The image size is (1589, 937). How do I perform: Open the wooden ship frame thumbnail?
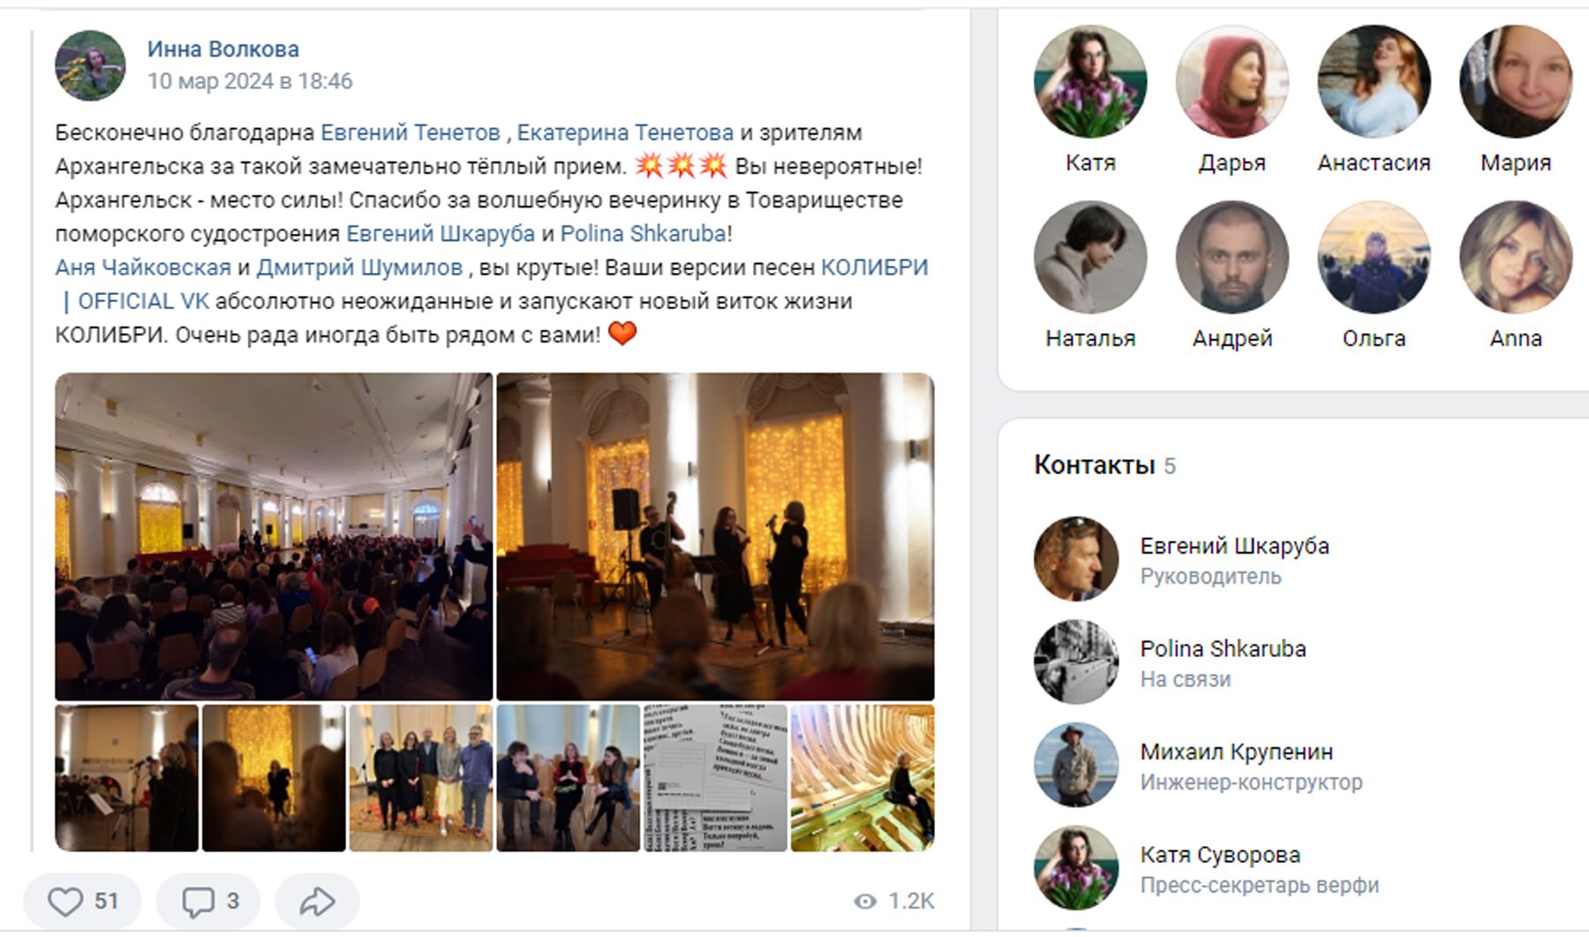862,778
